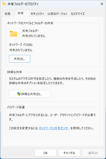Click the large shared folder icon
Image resolution: width=106 pixels, height=159 pixels.
click(13, 34)
